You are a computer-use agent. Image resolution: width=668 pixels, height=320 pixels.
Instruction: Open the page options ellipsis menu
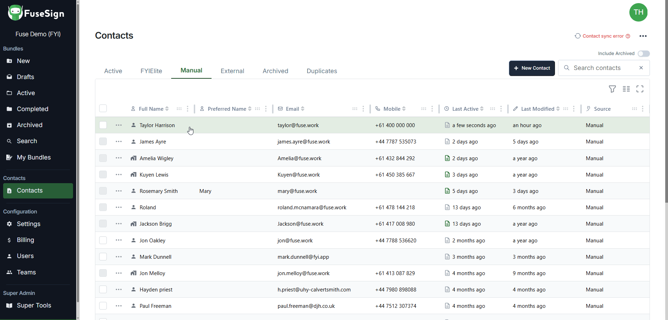[643, 36]
